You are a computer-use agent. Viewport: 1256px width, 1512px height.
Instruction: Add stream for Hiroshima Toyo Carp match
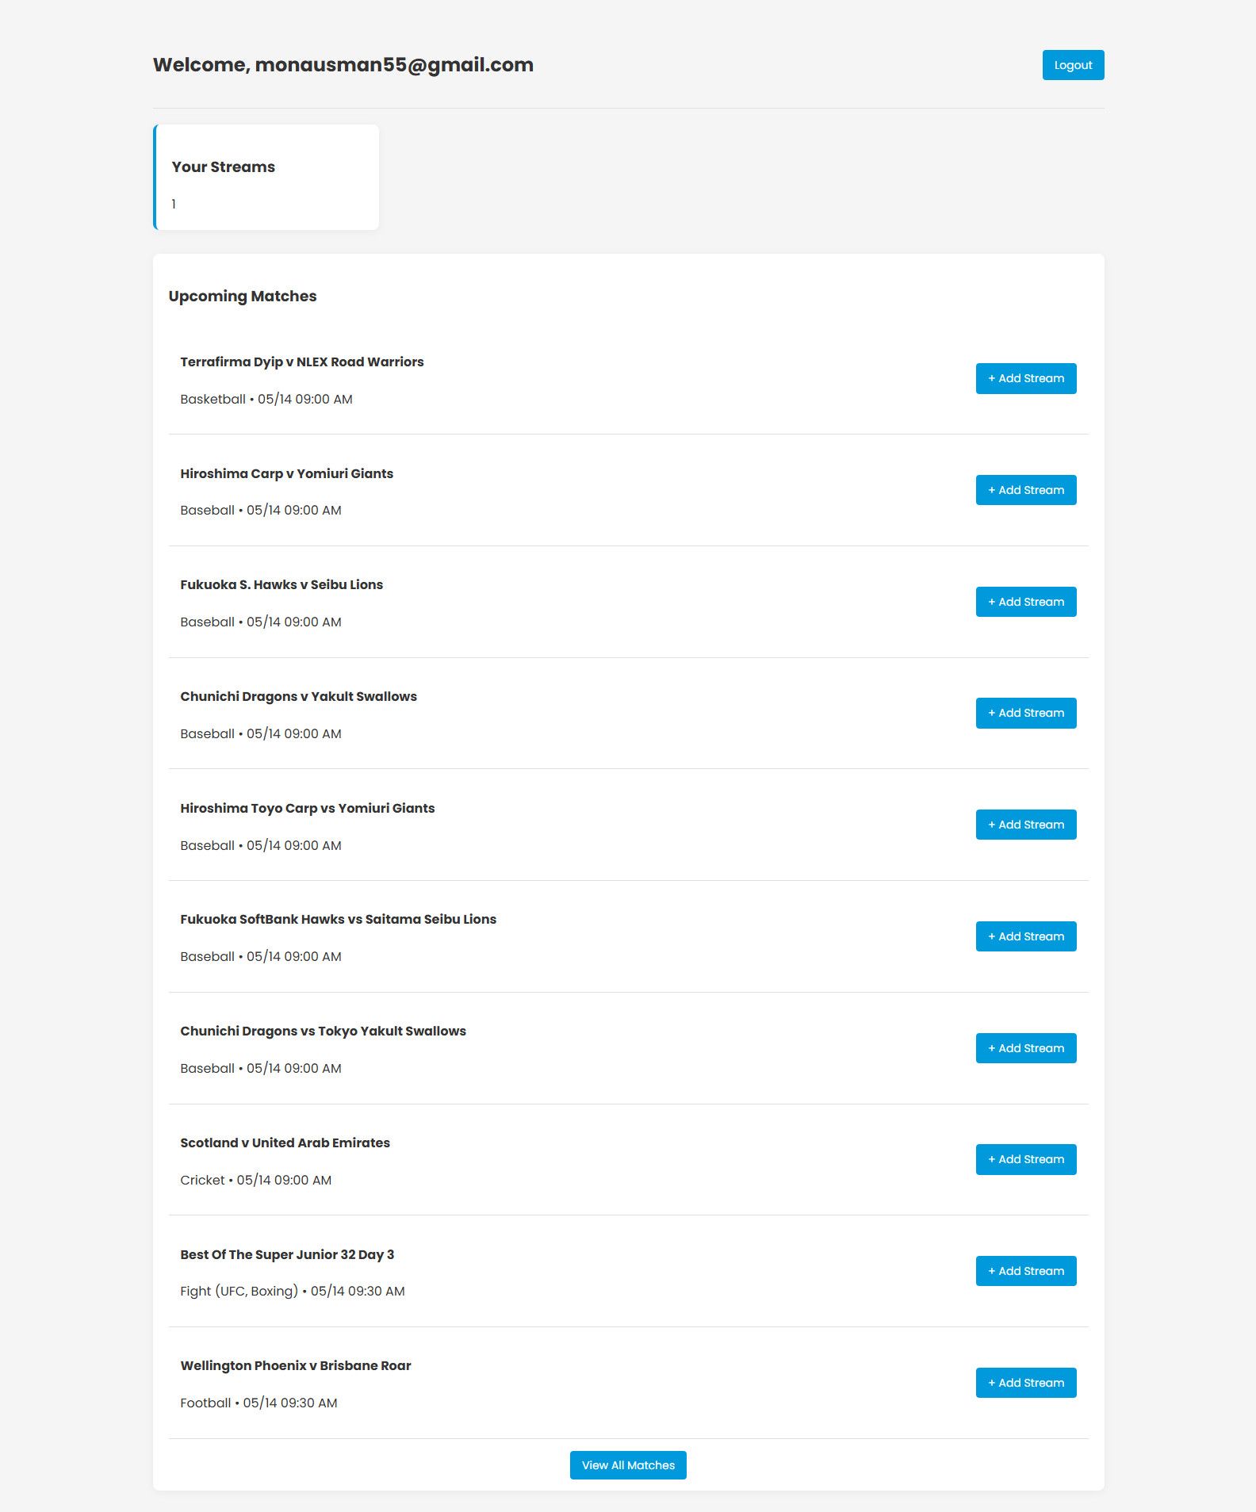(x=1025, y=825)
